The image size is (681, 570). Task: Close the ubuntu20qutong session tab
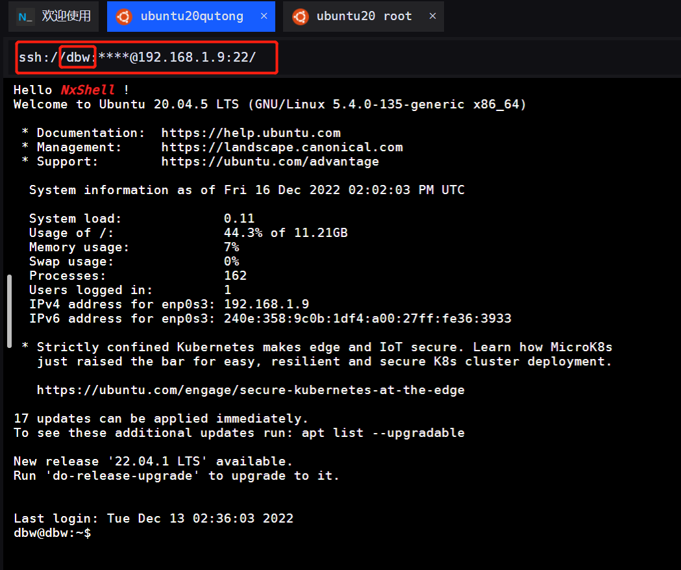(263, 16)
